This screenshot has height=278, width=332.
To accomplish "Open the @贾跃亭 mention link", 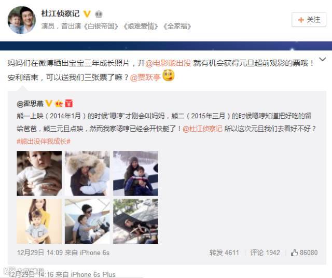I will click(145, 77).
